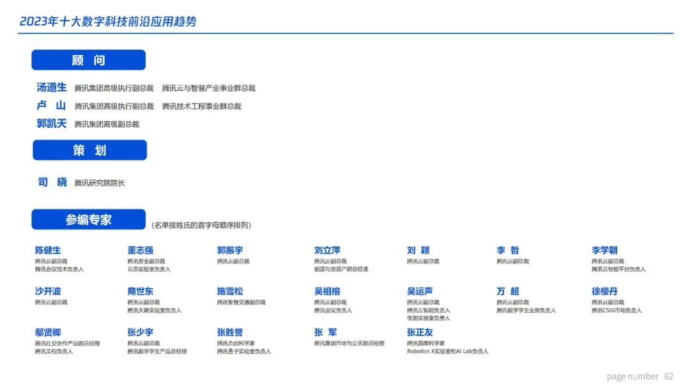The width and height of the screenshot is (690, 388).
Task: Click the text 腾讯集团市场与公关部总经理
Action: [x=349, y=343]
